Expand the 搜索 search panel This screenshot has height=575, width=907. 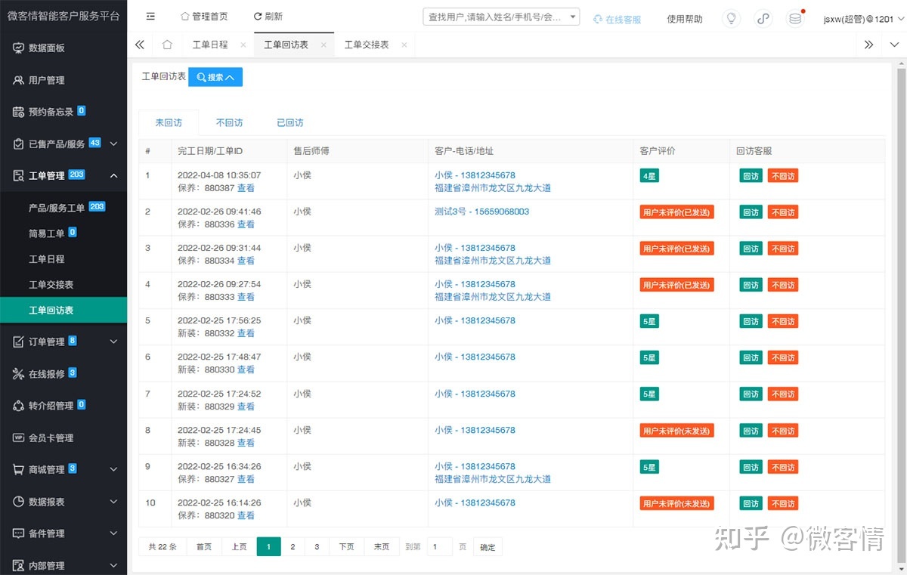pos(215,77)
